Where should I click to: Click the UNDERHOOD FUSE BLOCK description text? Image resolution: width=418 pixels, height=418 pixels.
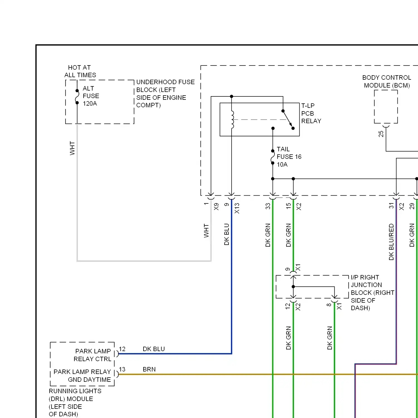(166, 94)
